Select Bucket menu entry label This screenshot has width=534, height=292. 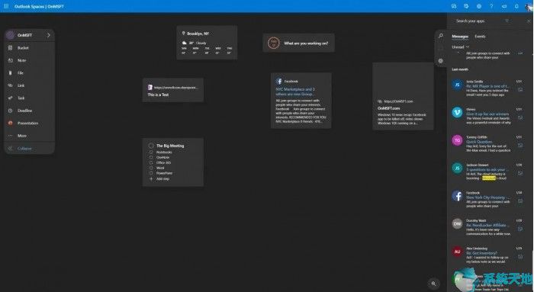(x=23, y=48)
